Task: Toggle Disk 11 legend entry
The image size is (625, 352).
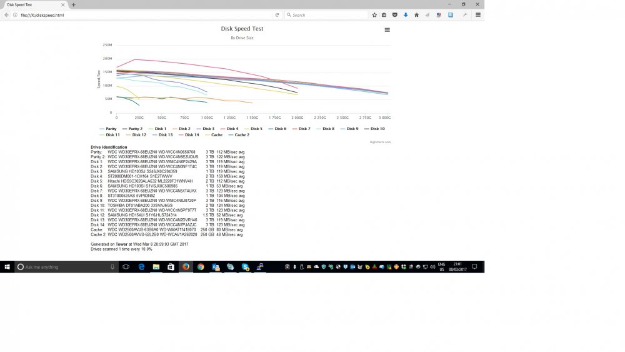Action: tap(109, 135)
